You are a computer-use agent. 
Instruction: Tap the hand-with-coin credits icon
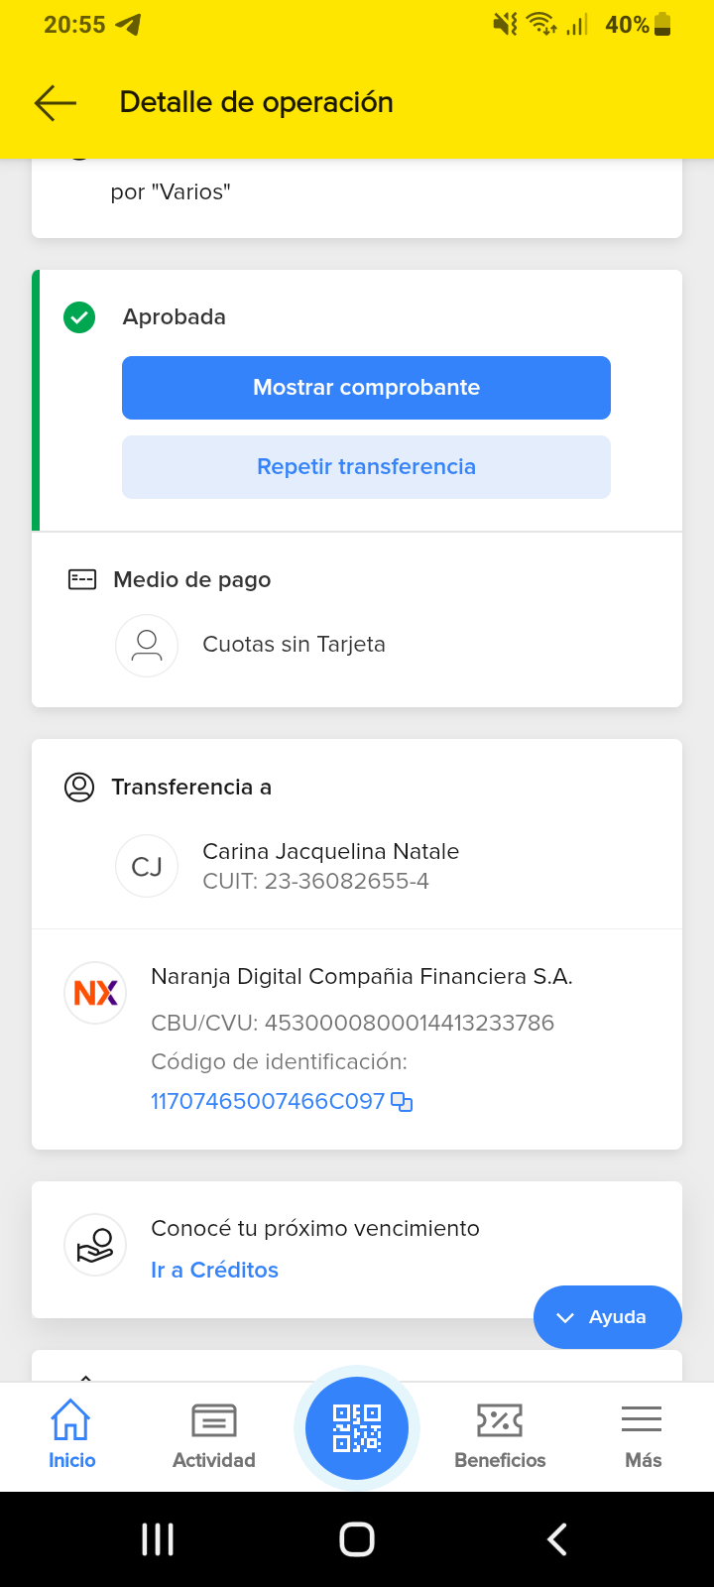click(95, 1245)
